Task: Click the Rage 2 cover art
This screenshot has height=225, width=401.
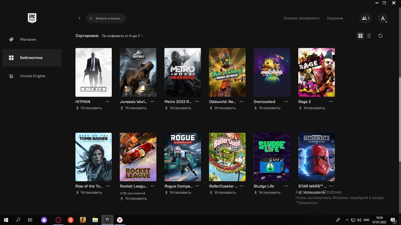Action: tap(316, 72)
